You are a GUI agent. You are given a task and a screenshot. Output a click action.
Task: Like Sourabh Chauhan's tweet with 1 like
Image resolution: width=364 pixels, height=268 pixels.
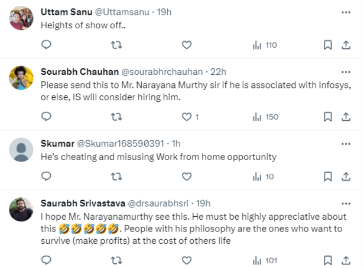pyautogui.click(x=186, y=117)
